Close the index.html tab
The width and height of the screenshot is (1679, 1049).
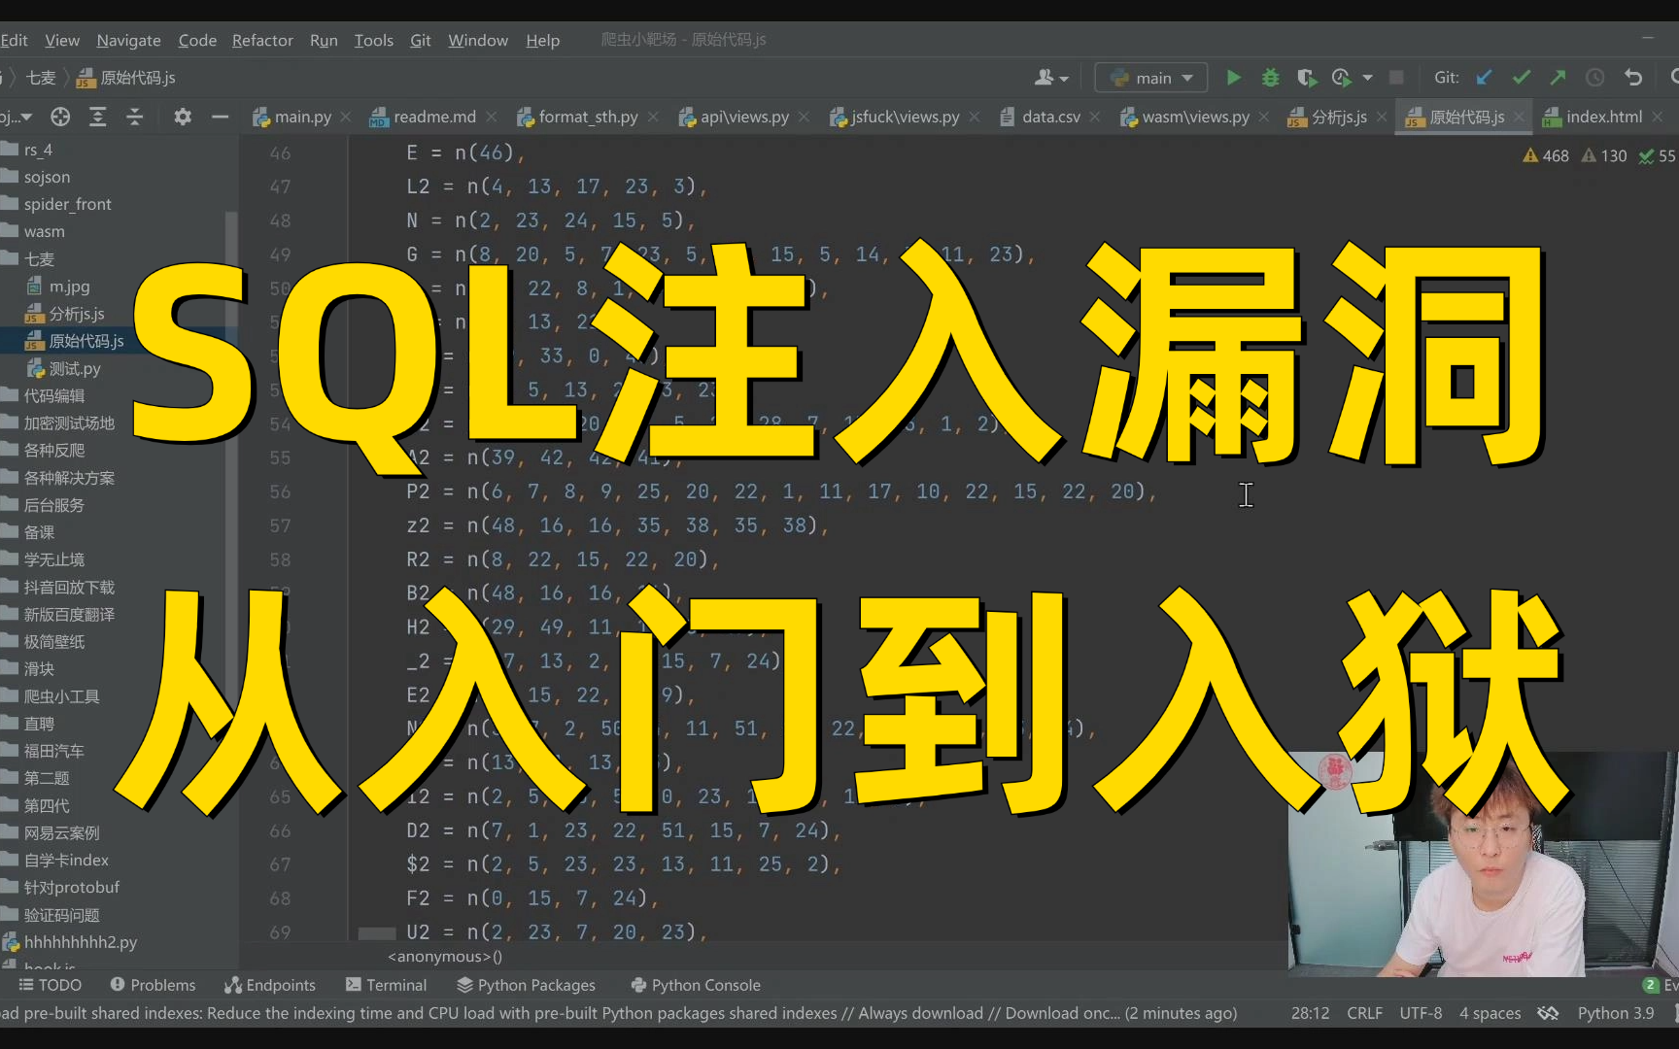pyautogui.click(x=1658, y=117)
